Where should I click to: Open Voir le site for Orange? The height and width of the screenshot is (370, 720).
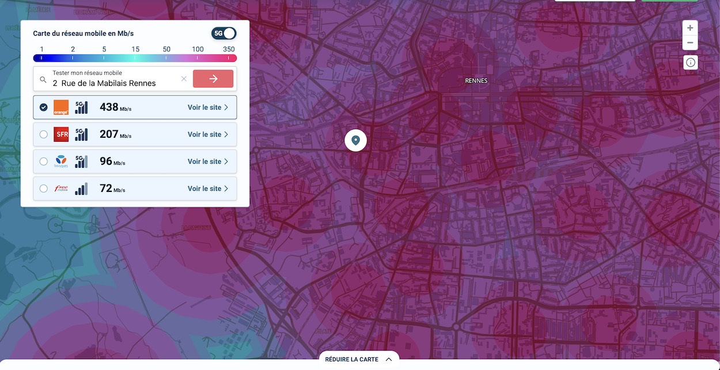(x=208, y=107)
